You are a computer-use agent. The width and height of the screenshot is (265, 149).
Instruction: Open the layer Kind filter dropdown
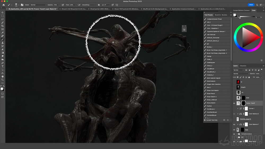pos(239,70)
